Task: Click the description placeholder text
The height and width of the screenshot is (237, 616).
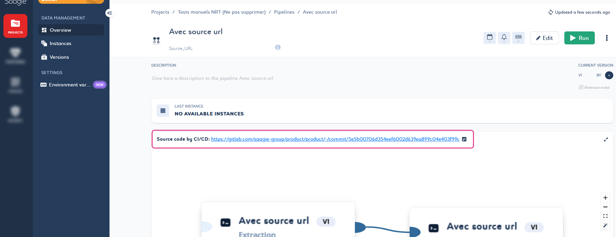Action: 213,78
